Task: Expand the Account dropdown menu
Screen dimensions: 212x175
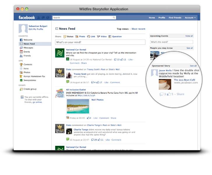Action: pyautogui.click(x=190, y=18)
